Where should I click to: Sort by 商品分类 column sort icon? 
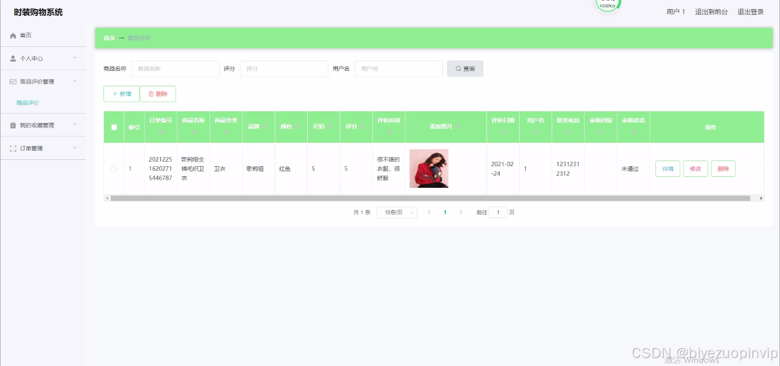click(x=226, y=132)
